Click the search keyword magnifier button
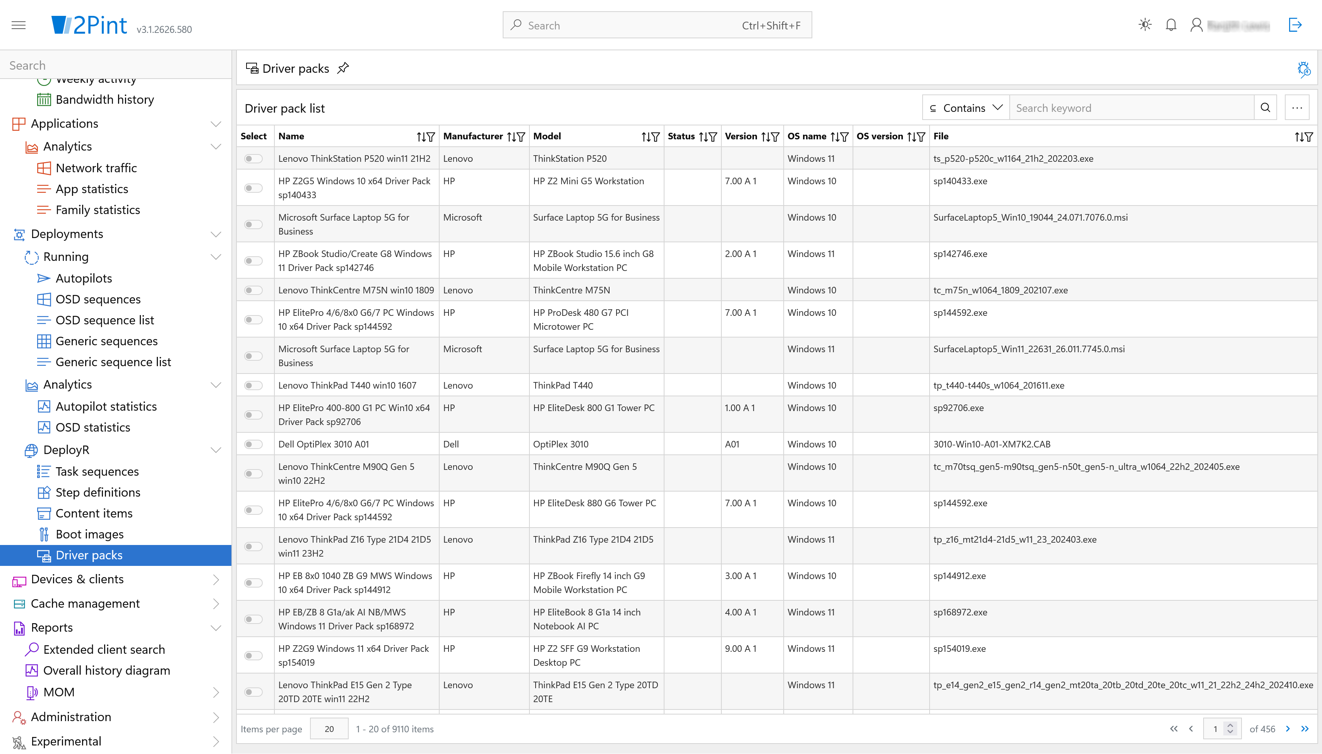The width and height of the screenshot is (1322, 754). (x=1265, y=108)
